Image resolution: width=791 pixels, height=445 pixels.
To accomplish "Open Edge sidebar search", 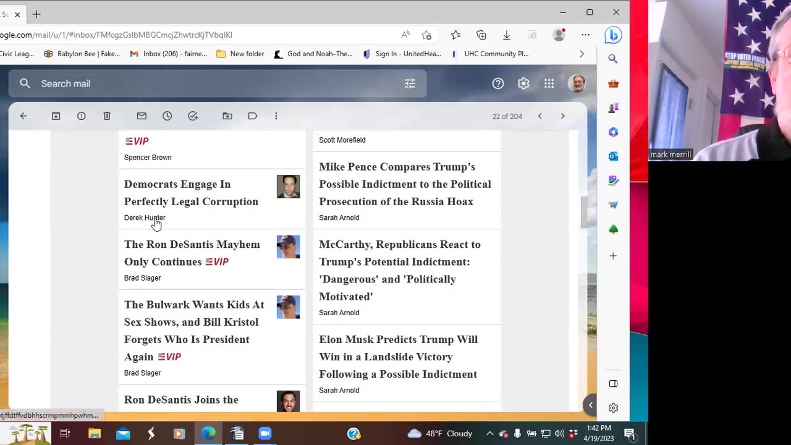I will click(x=613, y=59).
